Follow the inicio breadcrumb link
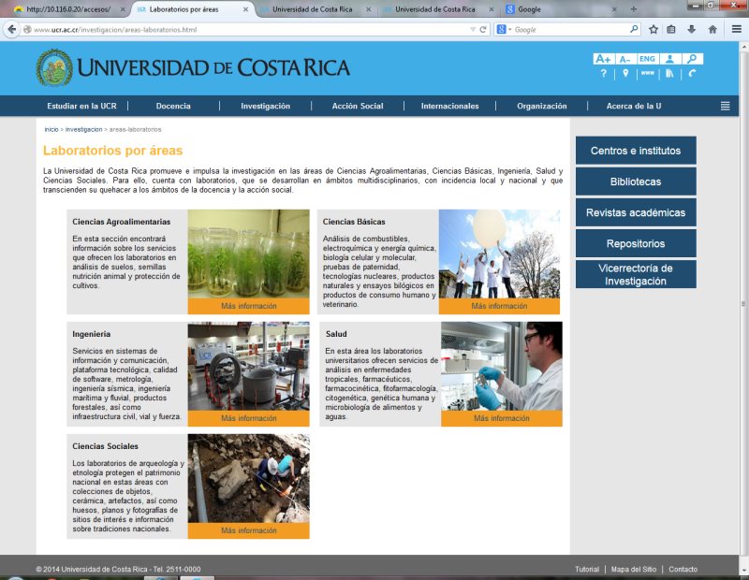The height and width of the screenshot is (580, 749). pos(51,129)
